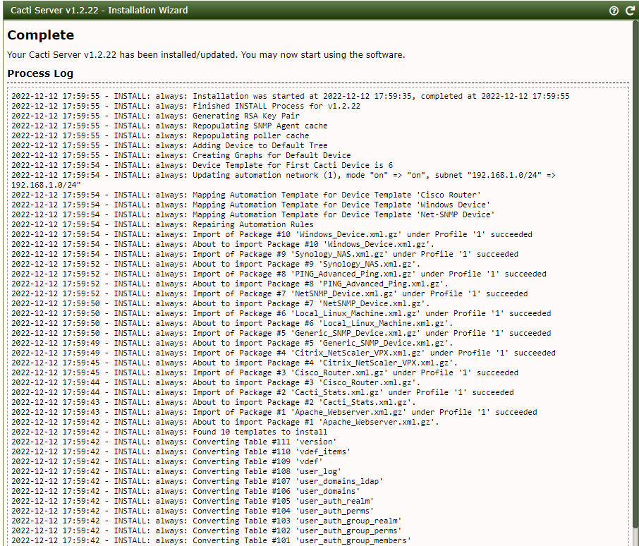The image size is (639, 546).
Task: Click 'Converting Table #103 user_auth_group_realm' line
Action: pos(207,521)
